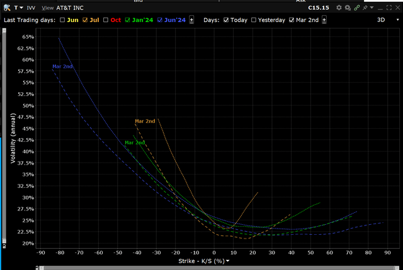Image resolution: width=403 pixels, height=270 pixels.
Task: Maximize the volatility skew window
Action: [x=389, y=8]
